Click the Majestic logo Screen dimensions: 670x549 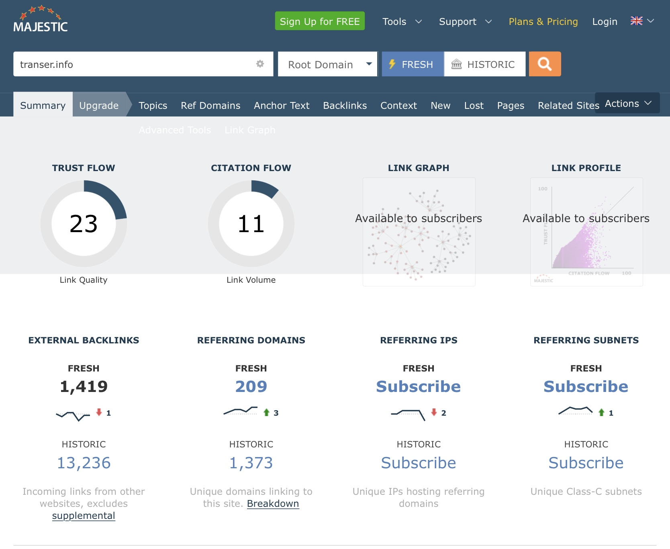(41, 19)
